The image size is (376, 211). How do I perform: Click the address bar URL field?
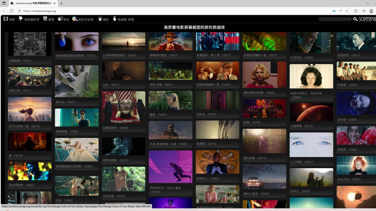[x=173, y=11]
